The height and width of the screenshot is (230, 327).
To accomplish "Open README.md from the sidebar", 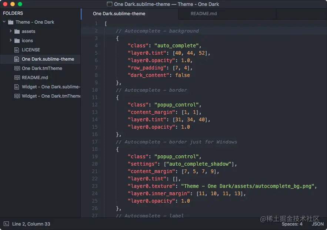I will pos(35,77).
